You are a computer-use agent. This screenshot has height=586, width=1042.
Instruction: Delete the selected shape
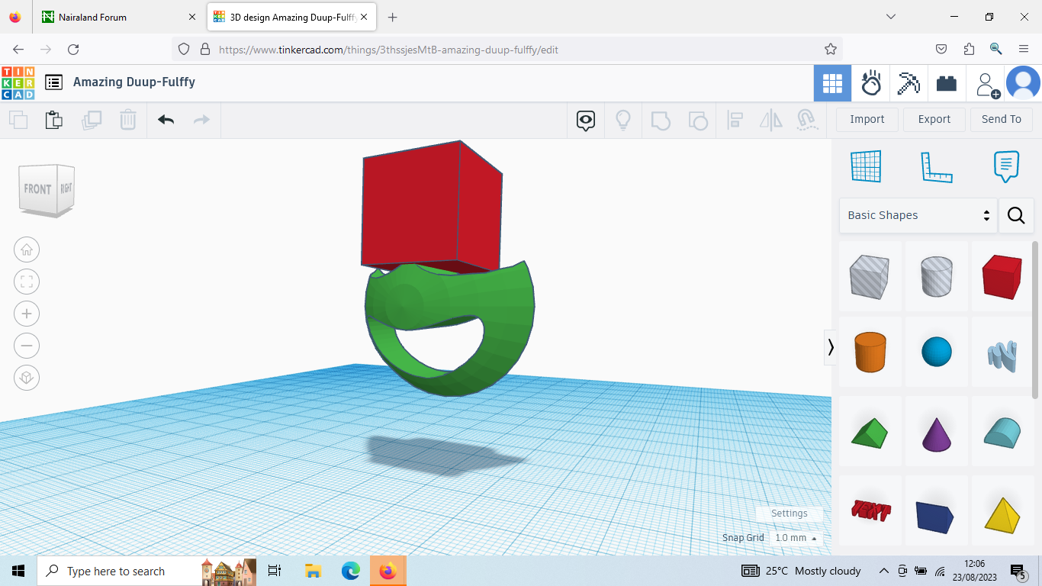tap(127, 120)
